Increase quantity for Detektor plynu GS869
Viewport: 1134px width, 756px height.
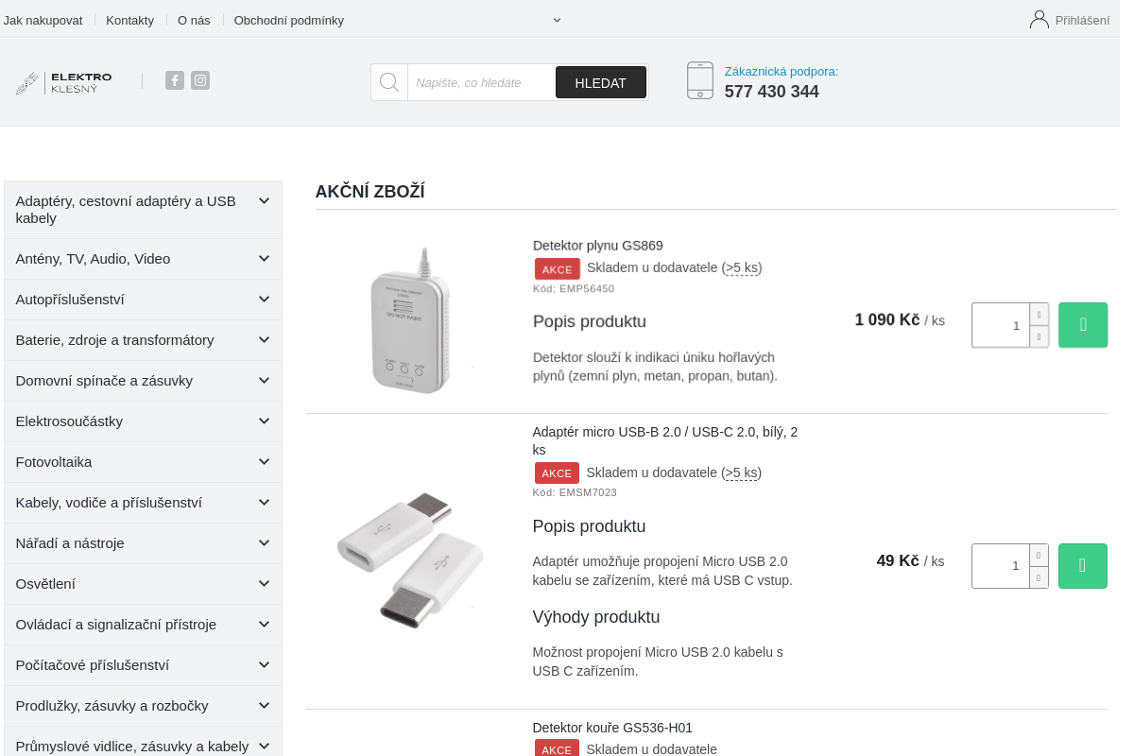(1039, 315)
